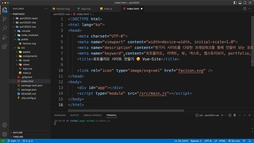Screen dimensions: 254x143
Task: Open vite.config.js file
Action: (30, 98)
